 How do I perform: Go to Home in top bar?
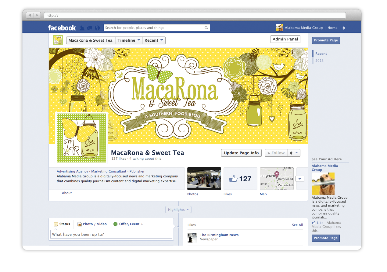[x=332, y=28]
